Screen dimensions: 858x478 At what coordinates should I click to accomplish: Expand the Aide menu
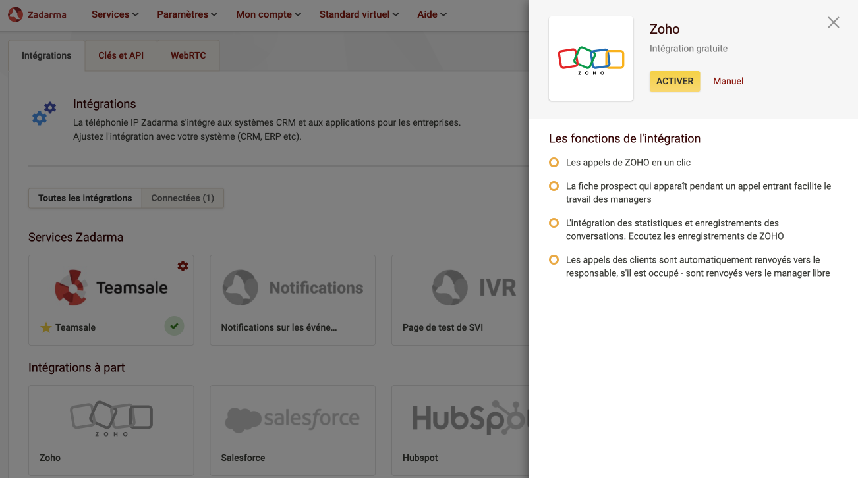coord(432,14)
